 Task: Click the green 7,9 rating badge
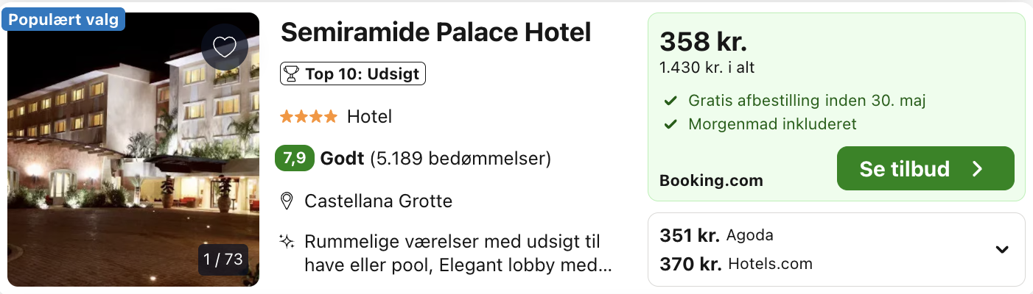(295, 158)
